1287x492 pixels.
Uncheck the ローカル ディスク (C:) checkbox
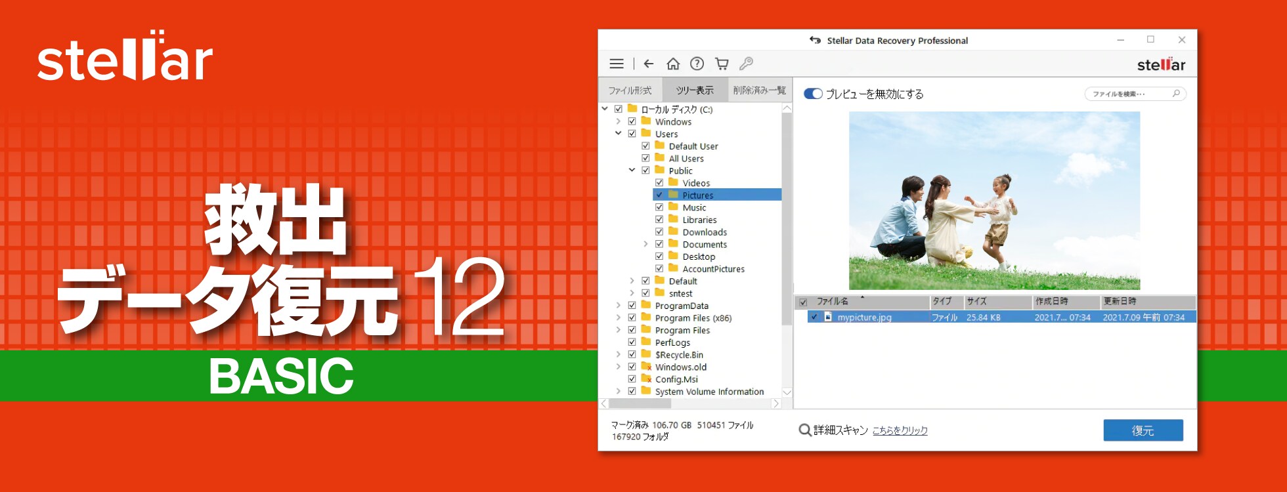619,109
